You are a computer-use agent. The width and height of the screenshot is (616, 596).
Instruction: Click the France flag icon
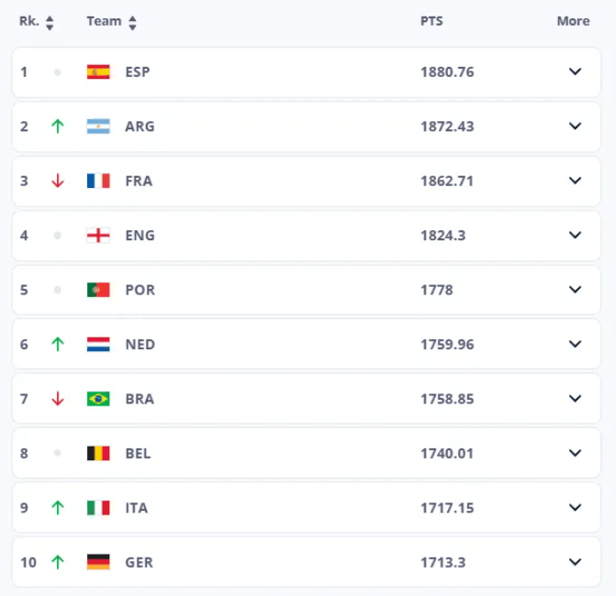[98, 181]
